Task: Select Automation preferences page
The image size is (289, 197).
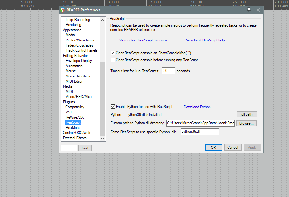Action: coord(74,66)
